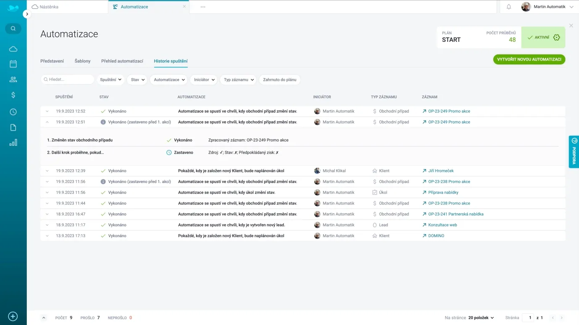
Task: Open the Iniciátor filter dropdown
Action: click(x=204, y=80)
